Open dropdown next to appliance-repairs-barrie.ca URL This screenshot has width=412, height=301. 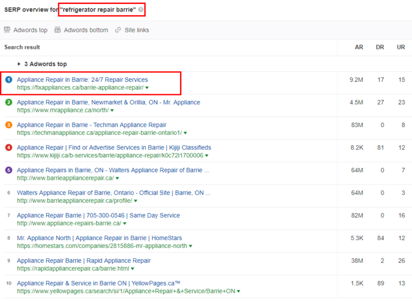pyautogui.click(x=125, y=223)
